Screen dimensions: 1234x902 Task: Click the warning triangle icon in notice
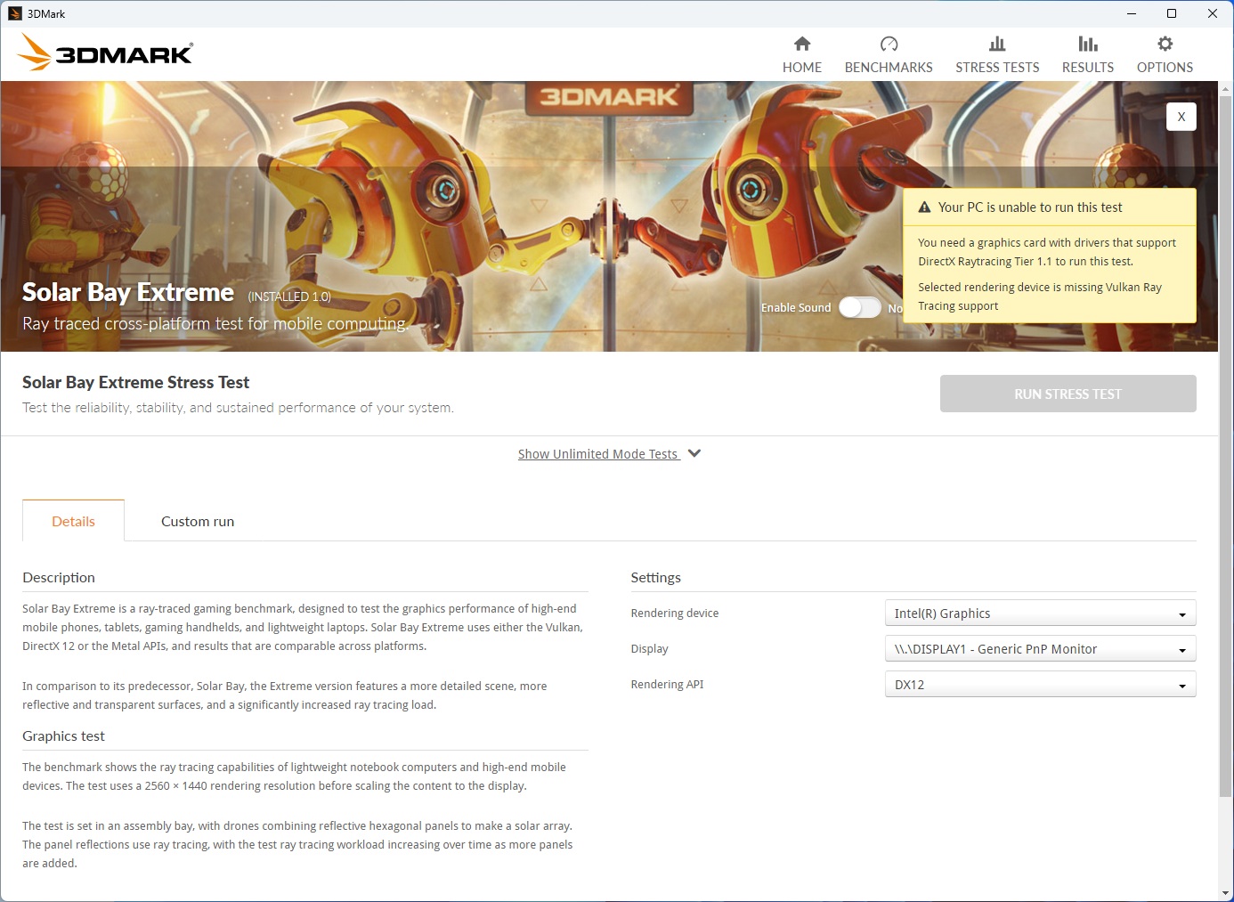pyautogui.click(x=924, y=207)
